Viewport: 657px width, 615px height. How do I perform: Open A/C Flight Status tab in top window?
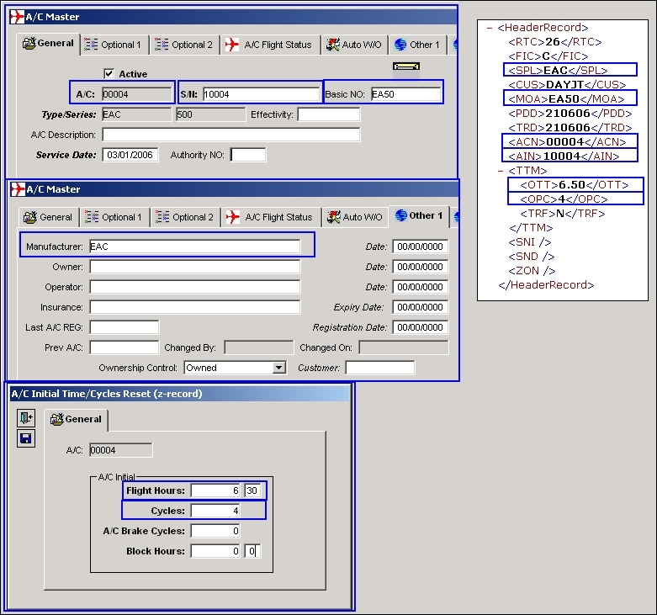click(x=270, y=45)
